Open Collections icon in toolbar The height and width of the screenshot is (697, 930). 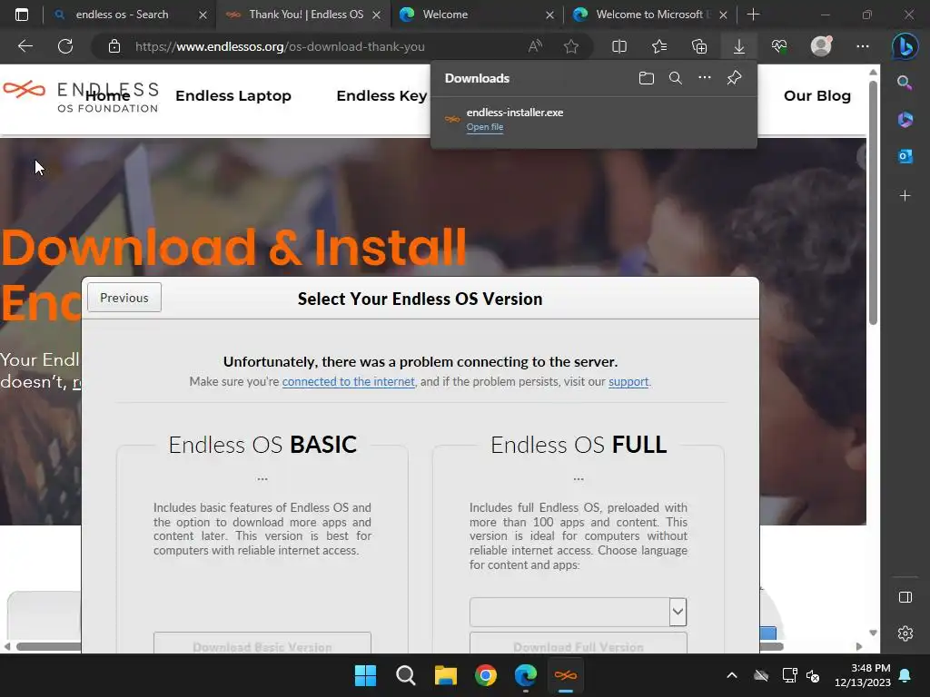699,46
